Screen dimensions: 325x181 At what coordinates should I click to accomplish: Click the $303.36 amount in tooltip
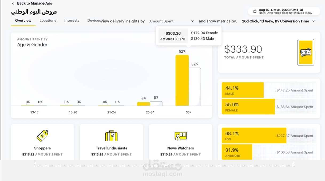pos(173,33)
